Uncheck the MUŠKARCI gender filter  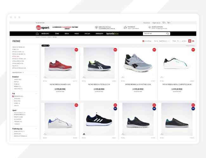[x=13, y=96]
